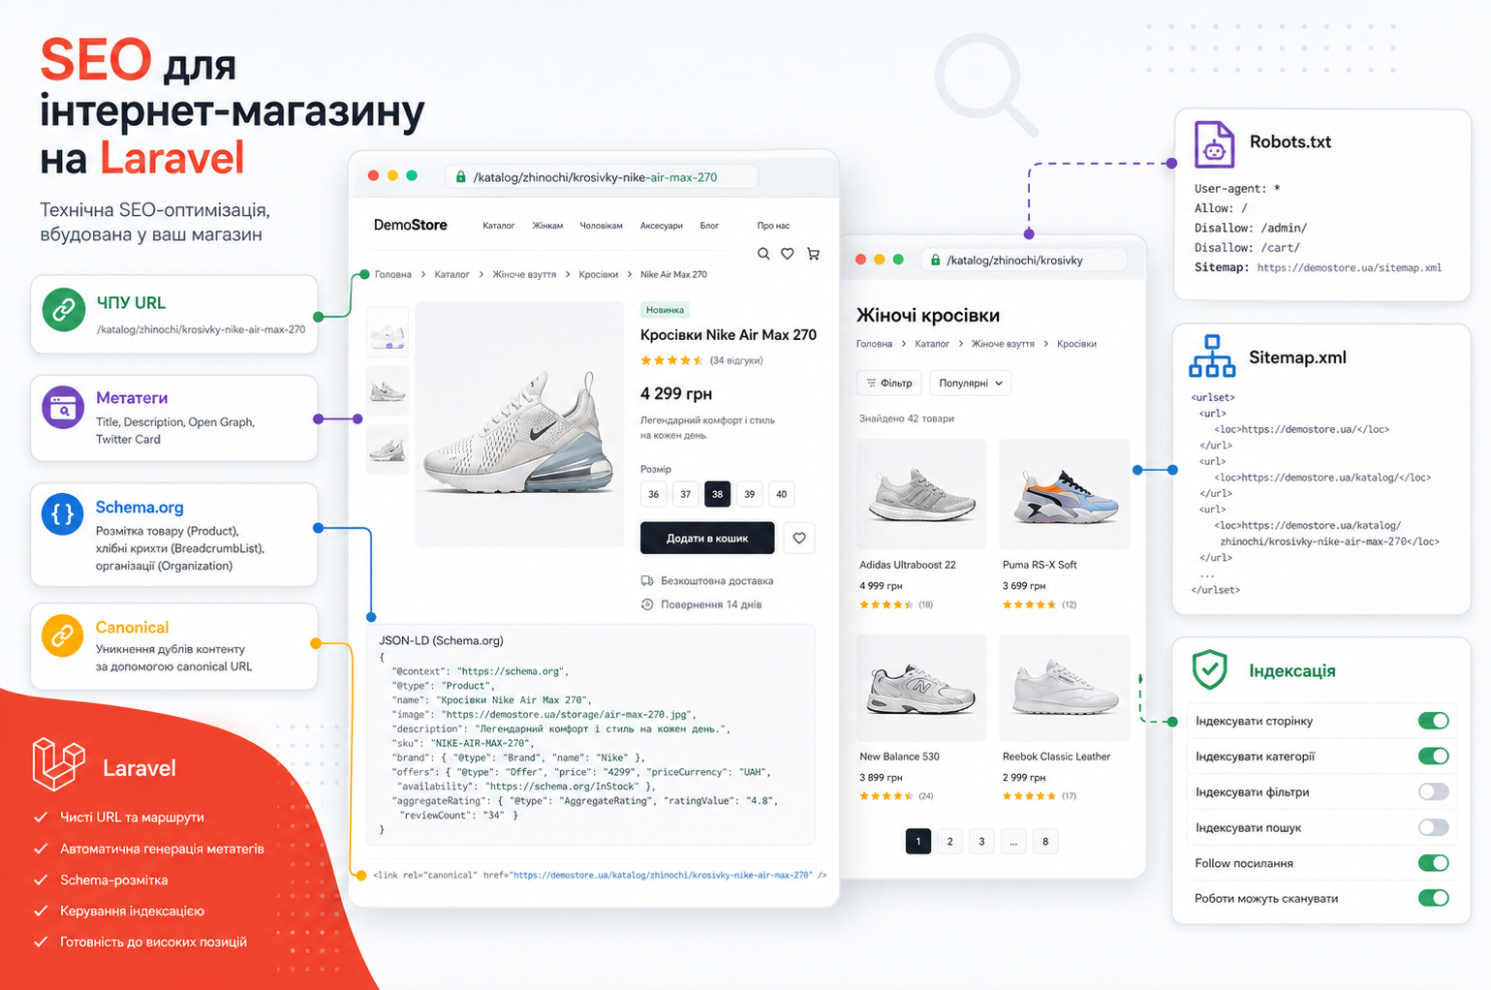This screenshot has width=1491, height=990.
Task: Select shoe size 40
Action: tap(782, 494)
